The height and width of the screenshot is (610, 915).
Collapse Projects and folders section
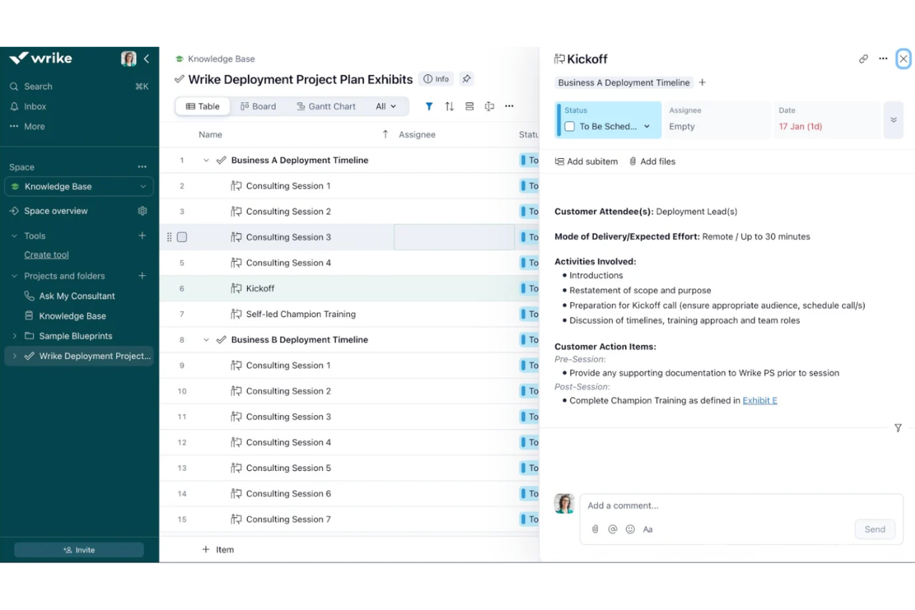14,276
